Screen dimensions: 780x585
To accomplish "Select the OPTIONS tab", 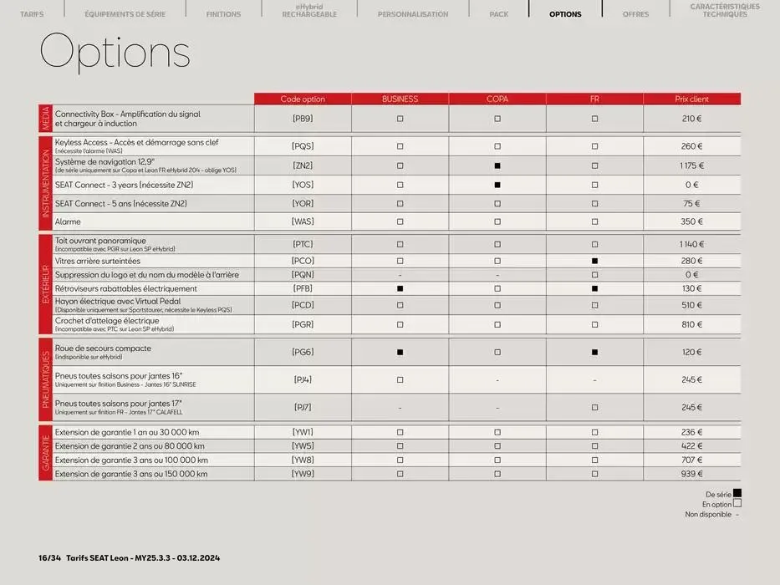I will [565, 13].
